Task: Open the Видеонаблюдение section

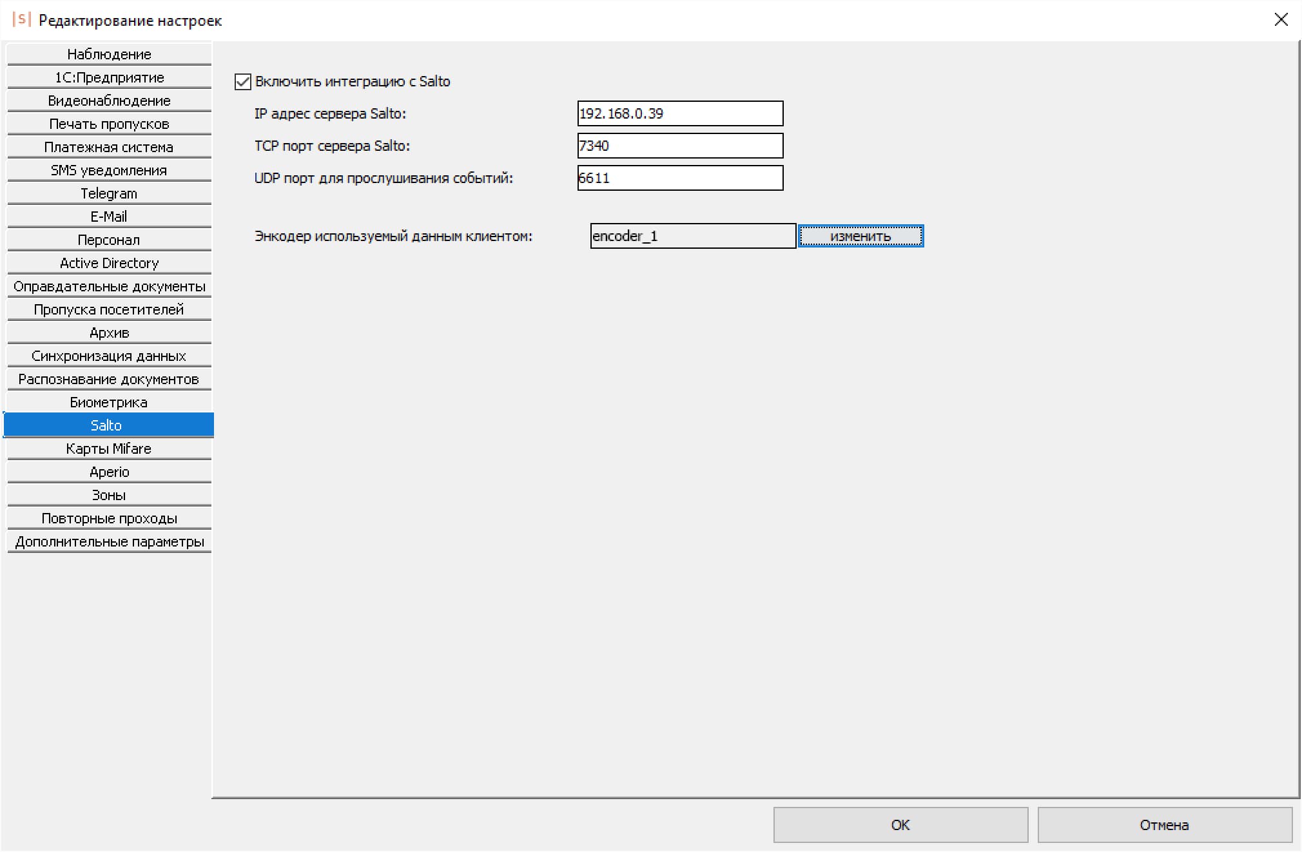Action: tap(109, 101)
